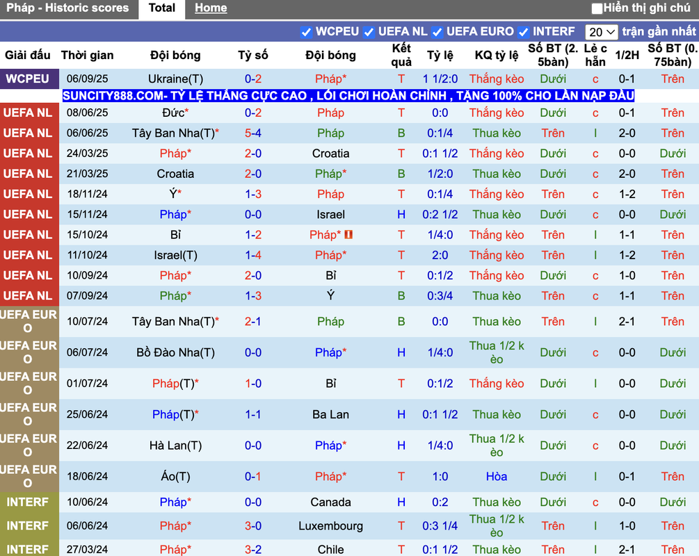
Task: Click the Pháp - Historic scores title
Action: [x=67, y=8]
